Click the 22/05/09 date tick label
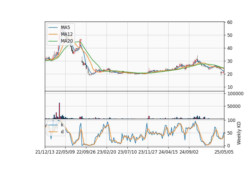The image size is (249, 179). (65, 152)
